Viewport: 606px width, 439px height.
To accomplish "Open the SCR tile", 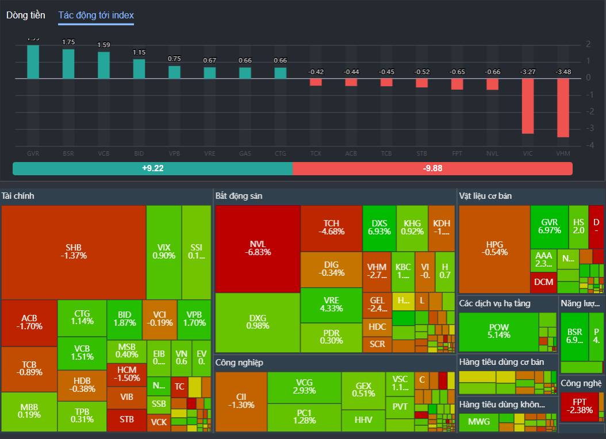I will click(377, 344).
